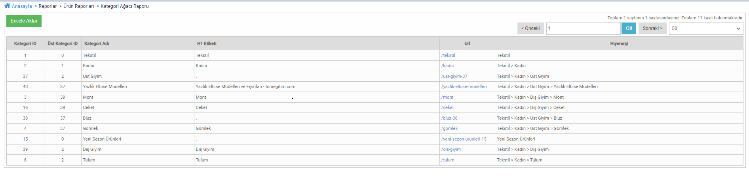Open the /dis-giyim URL link
This screenshot has width=749, height=182.
(451, 149)
